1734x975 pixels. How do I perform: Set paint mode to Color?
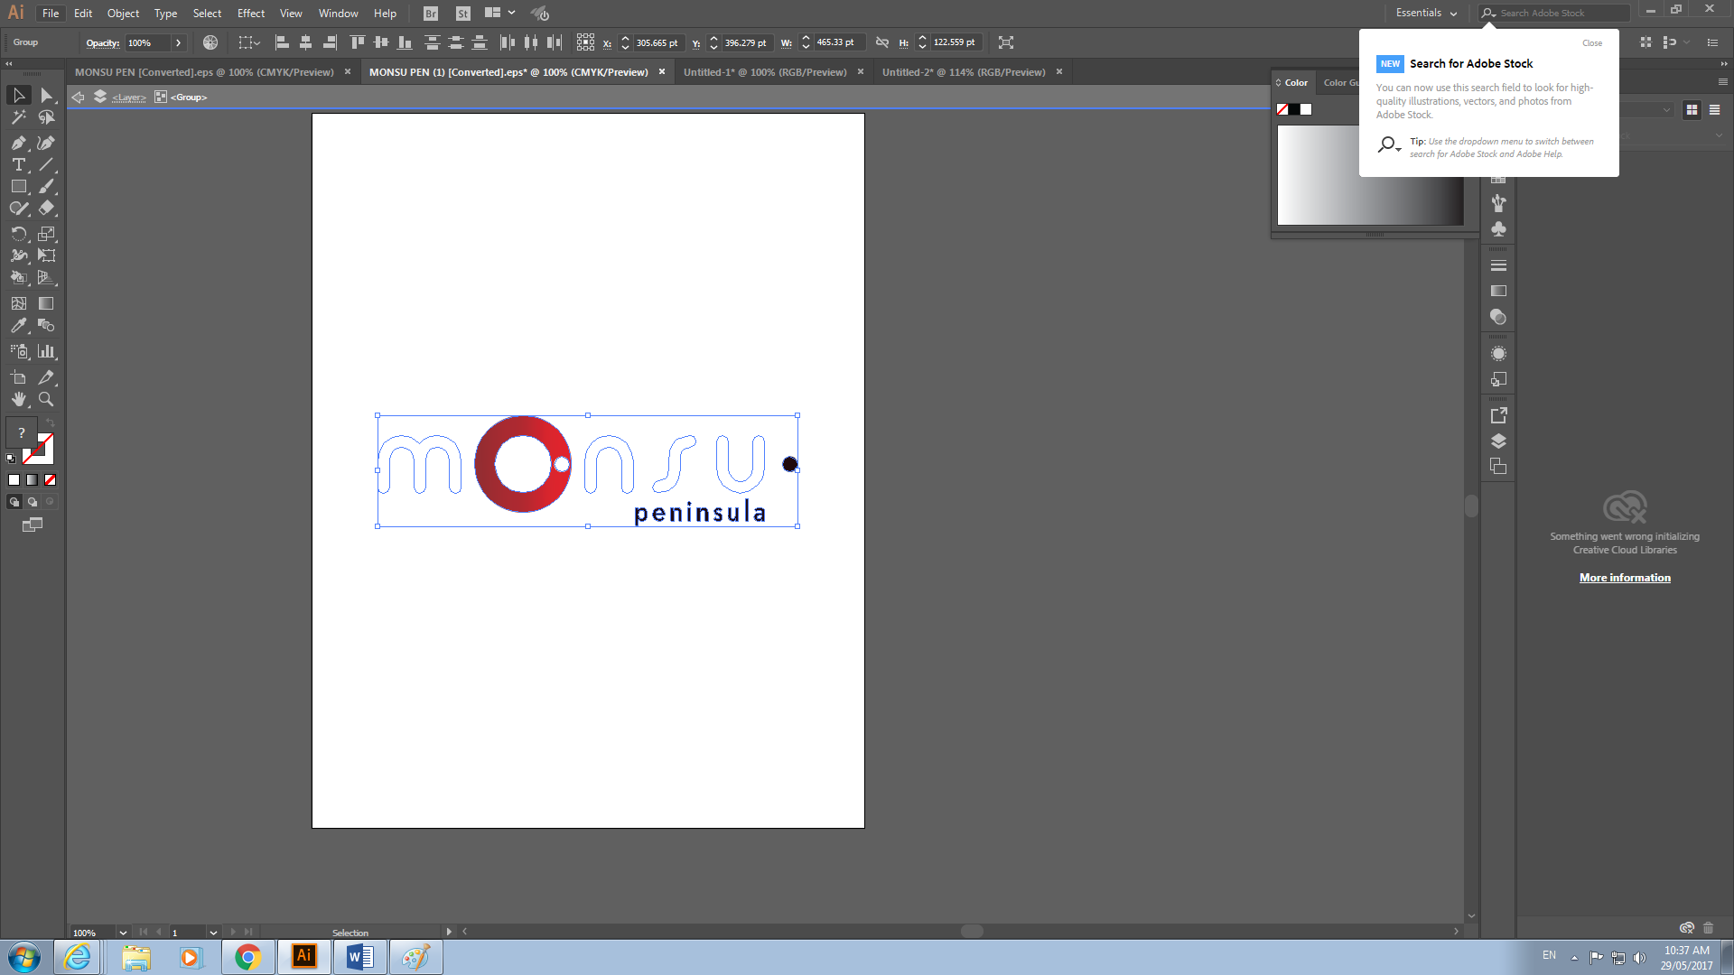tap(14, 480)
